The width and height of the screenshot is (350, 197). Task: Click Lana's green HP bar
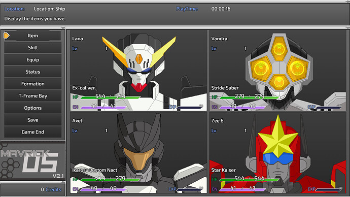(x=110, y=97)
